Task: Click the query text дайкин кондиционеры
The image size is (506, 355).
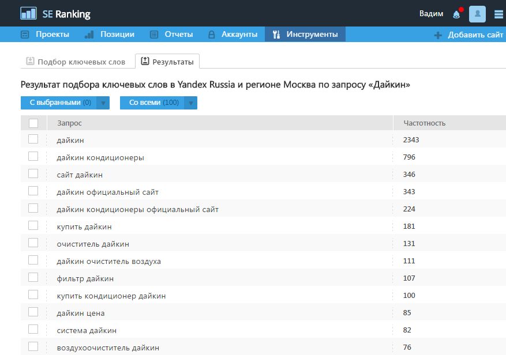Action: click(x=100, y=158)
